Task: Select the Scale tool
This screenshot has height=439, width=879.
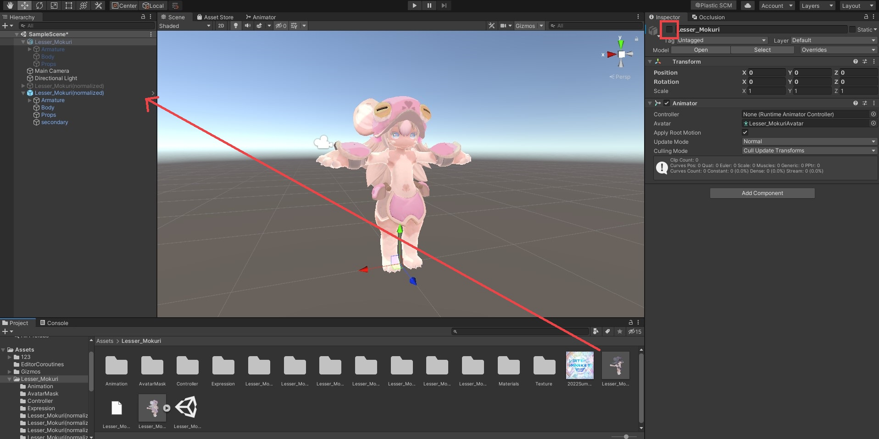Action: pos(54,5)
